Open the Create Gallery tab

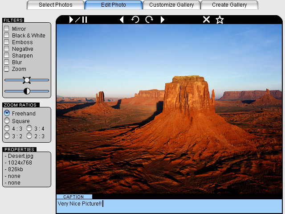[x=229, y=5]
